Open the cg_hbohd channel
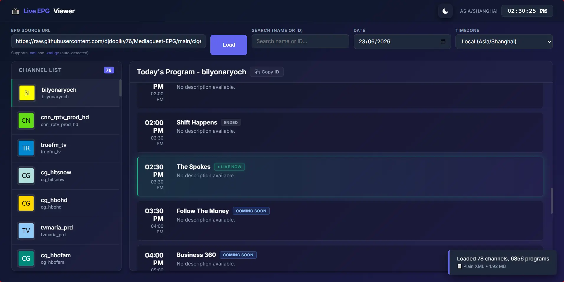 click(66, 203)
